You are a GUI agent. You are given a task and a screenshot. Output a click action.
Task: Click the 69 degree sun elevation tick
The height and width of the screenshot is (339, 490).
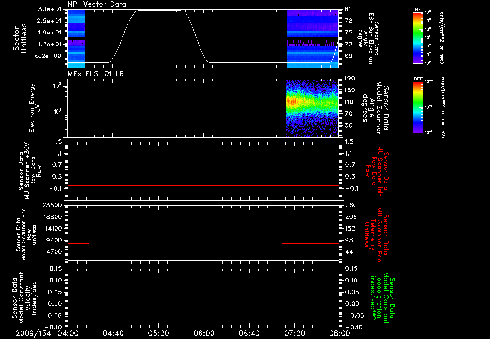click(348, 56)
